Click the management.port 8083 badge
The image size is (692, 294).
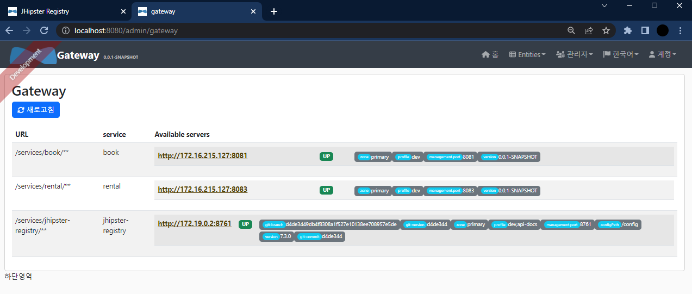click(x=450, y=190)
